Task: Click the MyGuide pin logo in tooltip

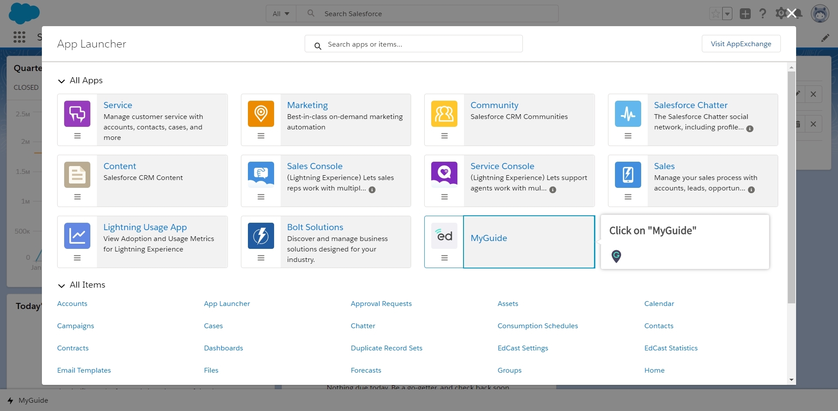Action: click(616, 256)
